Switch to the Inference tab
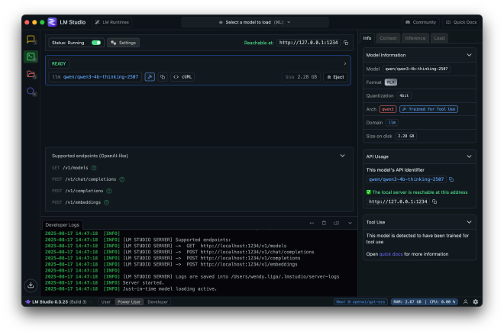Viewport: 504px width, 335px height. pos(415,38)
